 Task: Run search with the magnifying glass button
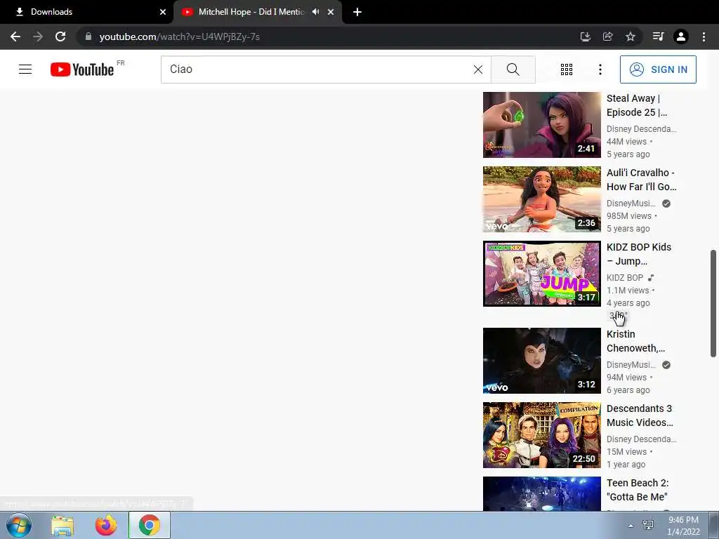coord(513,69)
